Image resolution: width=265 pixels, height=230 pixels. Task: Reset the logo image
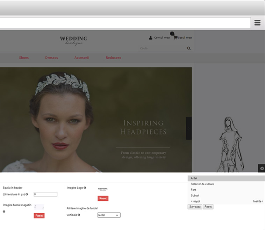103,198
